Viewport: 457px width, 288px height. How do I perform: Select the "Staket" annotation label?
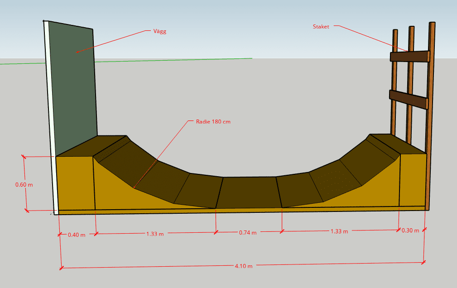(x=321, y=26)
